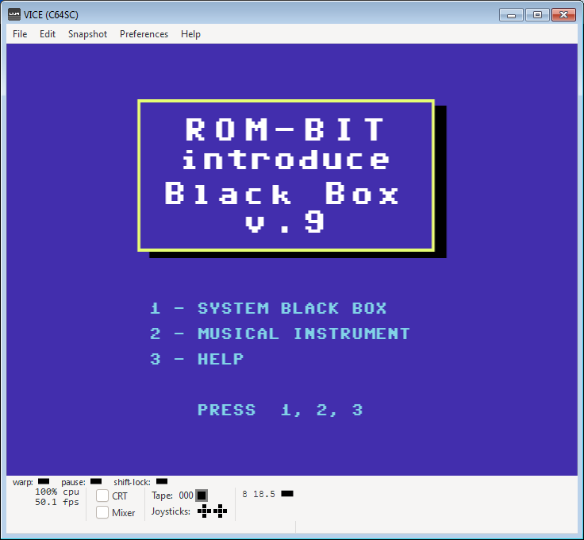Click the second joystick indicator icon
This screenshot has height=540, width=584.
tap(220, 511)
